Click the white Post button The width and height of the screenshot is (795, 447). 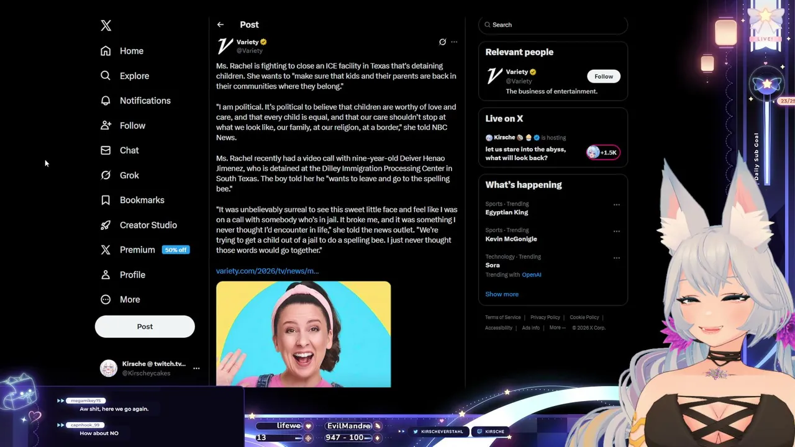tap(145, 327)
